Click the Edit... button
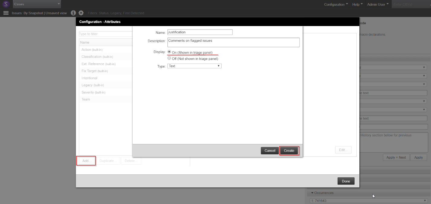 click(x=343, y=150)
